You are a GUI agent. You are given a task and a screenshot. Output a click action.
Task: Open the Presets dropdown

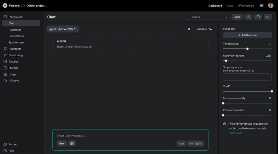209,17
